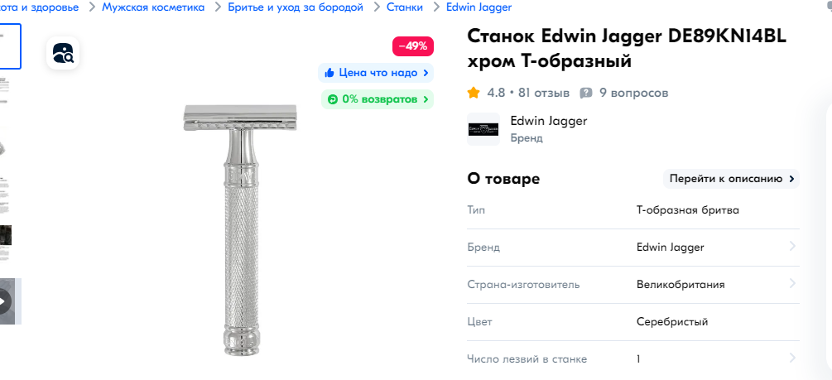This screenshot has width=832, height=380.
Task: Open the 9 вопросов link
Action: (x=633, y=94)
